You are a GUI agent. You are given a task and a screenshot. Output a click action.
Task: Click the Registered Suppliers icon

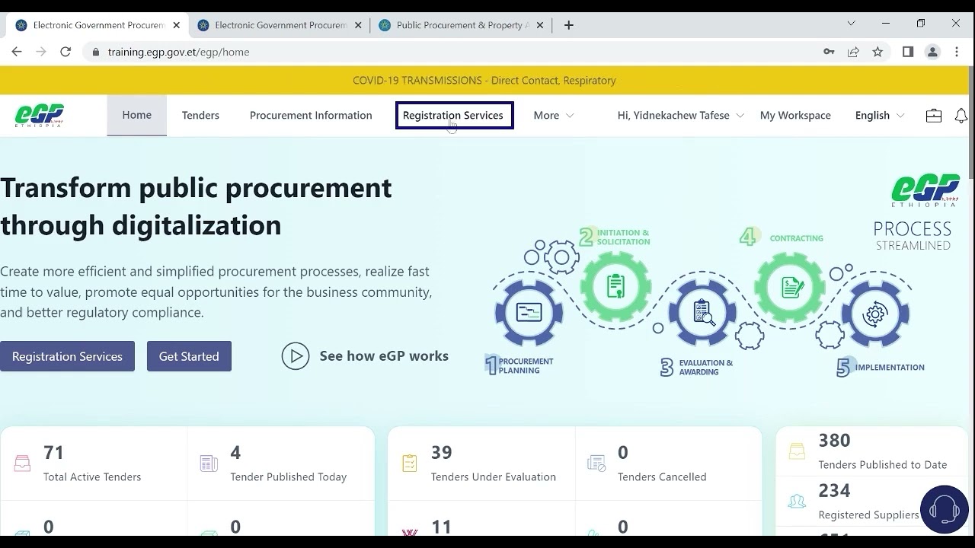point(797,502)
